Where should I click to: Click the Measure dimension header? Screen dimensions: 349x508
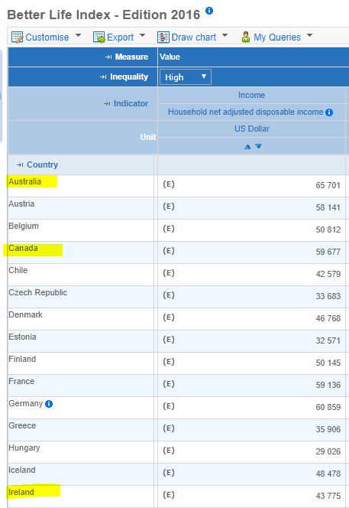point(131,57)
